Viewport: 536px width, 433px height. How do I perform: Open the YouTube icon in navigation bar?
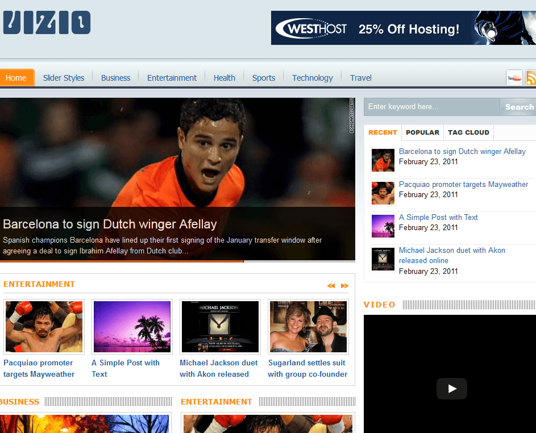tap(514, 78)
